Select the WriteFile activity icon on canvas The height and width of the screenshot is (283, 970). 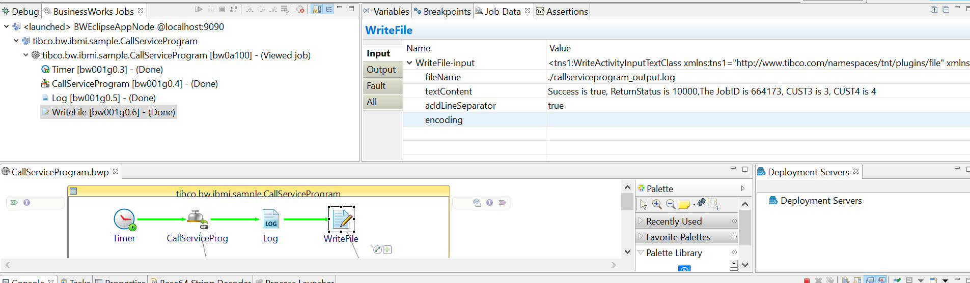[342, 220]
